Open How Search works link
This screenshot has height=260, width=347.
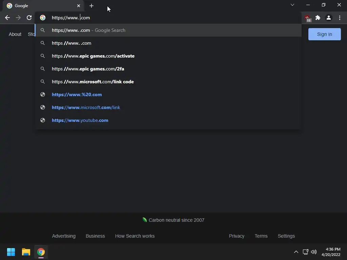point(135,236)
